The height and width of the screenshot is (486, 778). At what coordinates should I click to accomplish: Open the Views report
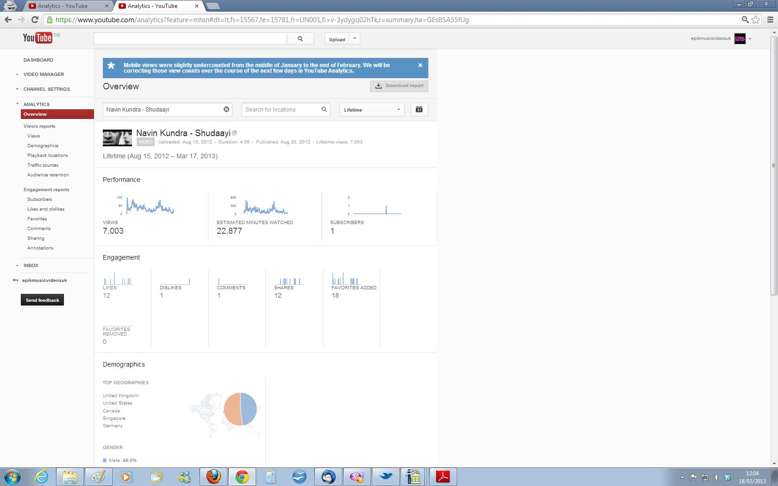click(x=34, y=136)
